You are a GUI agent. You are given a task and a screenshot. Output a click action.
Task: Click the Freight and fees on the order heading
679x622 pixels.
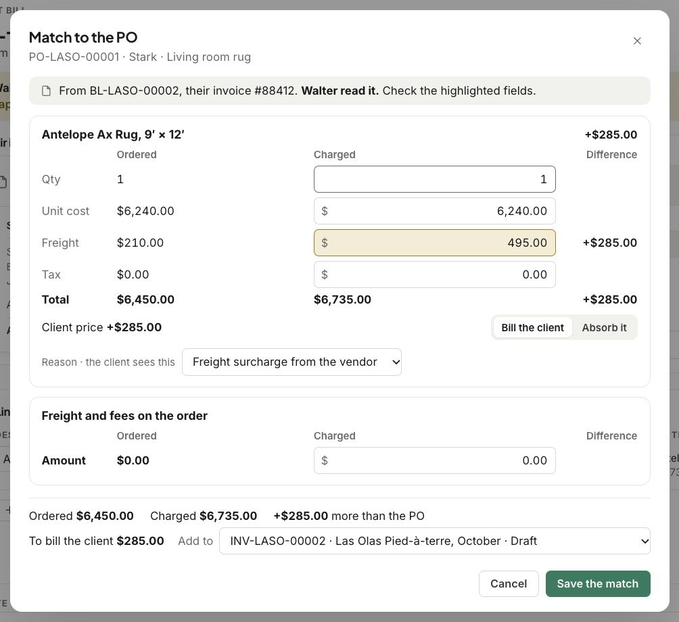[x=124, y=416]
